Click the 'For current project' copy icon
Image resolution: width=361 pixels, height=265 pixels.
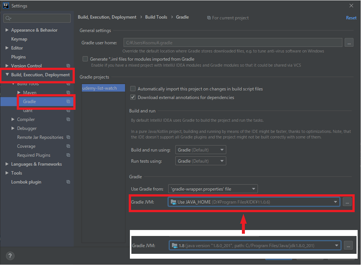[x=209, y=18]
